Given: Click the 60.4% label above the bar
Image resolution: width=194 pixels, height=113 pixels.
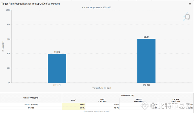Looking at the screenshot, I should point(146,37).
